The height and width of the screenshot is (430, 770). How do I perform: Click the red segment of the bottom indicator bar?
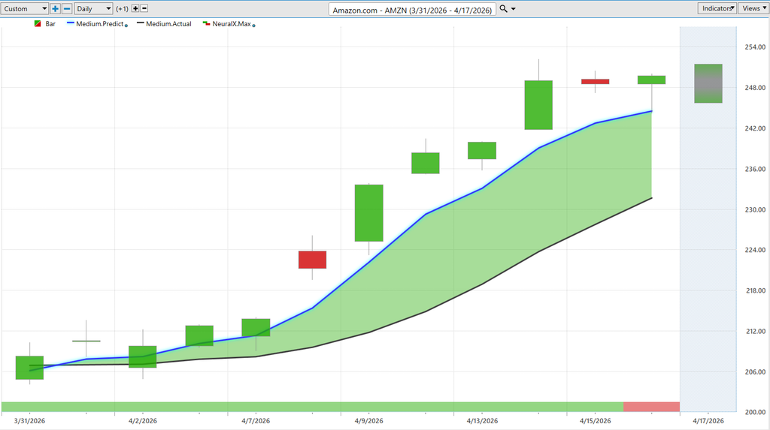point(651,407)
